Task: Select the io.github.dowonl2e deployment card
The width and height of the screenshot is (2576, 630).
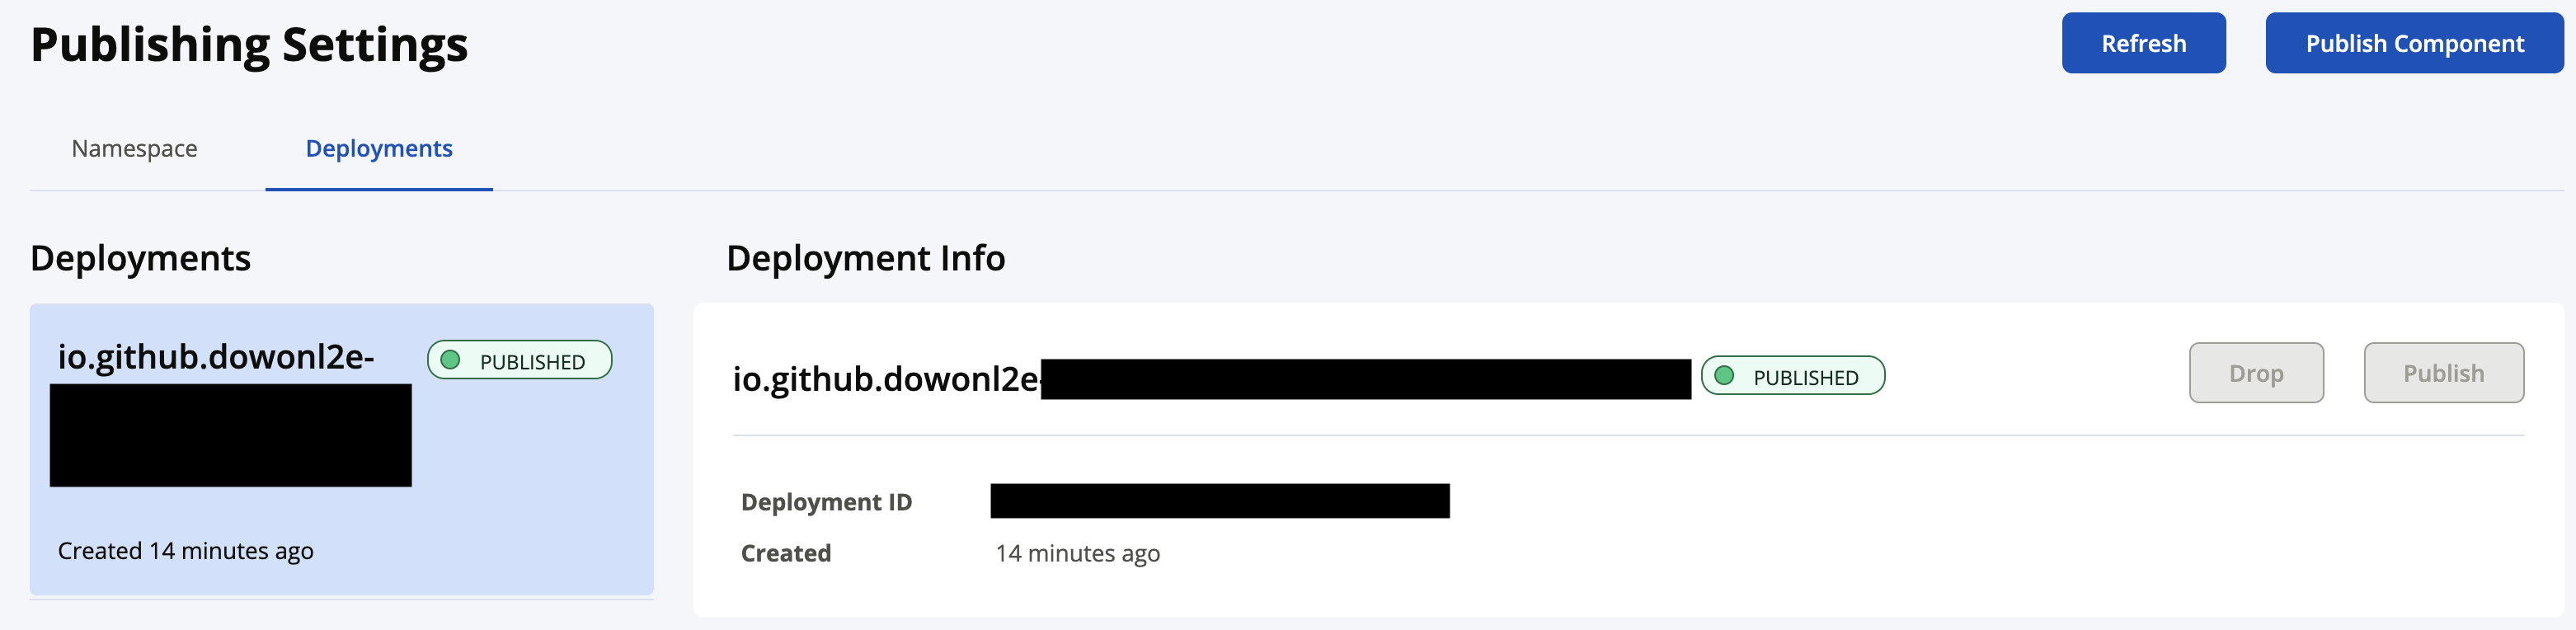Action: point(342,449)
